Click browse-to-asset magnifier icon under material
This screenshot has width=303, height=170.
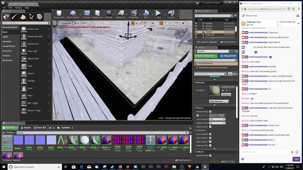[226, 90]
